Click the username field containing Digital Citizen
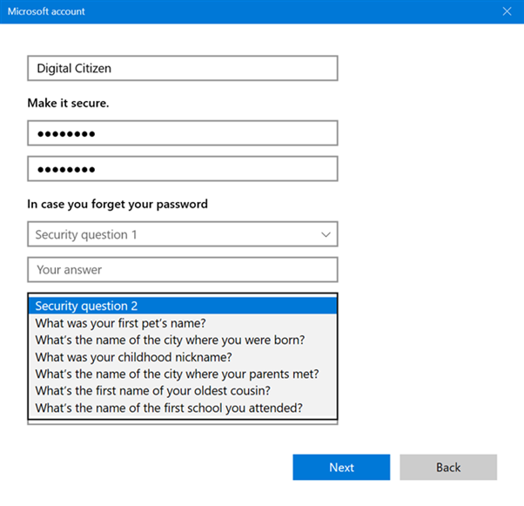524x506 pixels. coord(183,68)
